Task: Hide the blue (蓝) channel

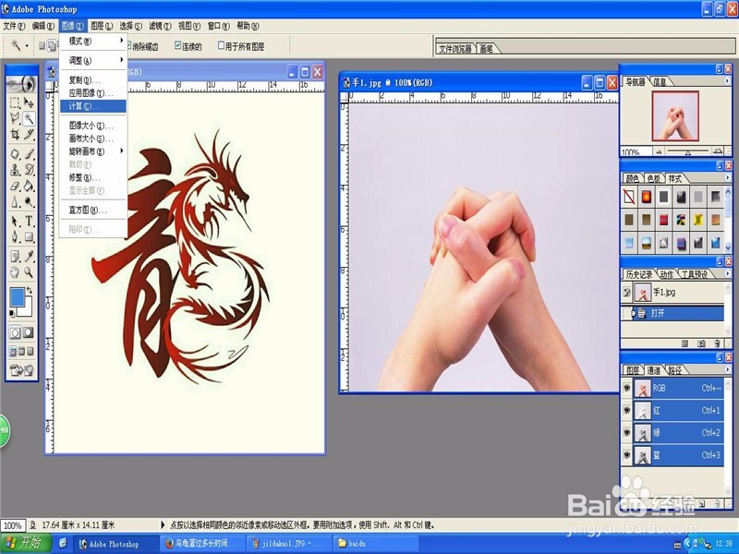Action: pyautogui.click(x=627, y=455)
